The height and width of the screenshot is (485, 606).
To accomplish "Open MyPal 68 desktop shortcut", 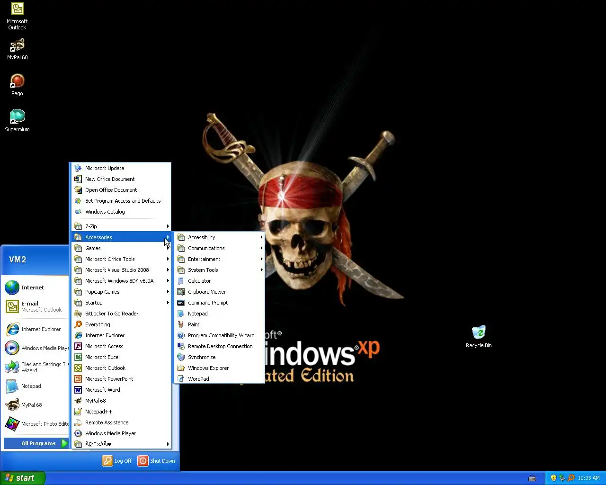I will pyautogui.click(x=17, y=49).
